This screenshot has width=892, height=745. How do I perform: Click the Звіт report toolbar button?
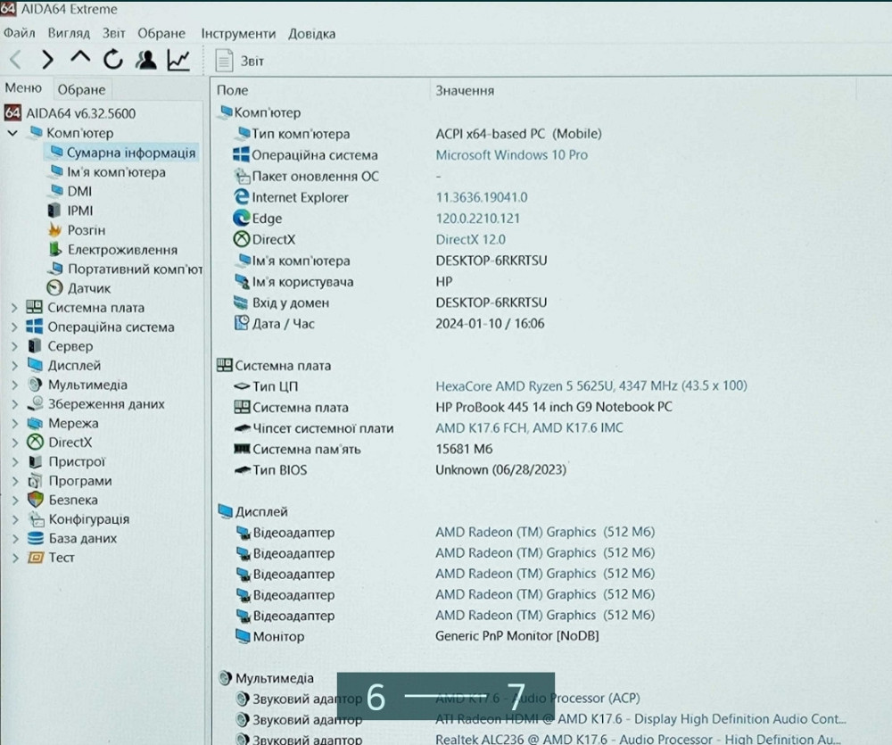pyautogui.click(x=241, y=61)
